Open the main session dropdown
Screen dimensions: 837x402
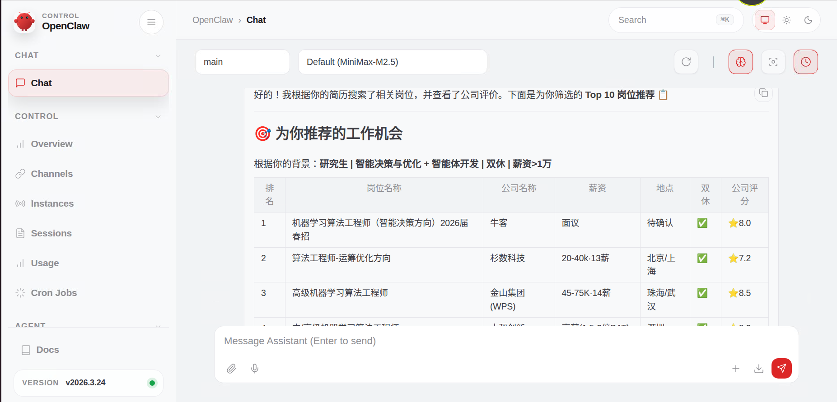click(243, 62)
